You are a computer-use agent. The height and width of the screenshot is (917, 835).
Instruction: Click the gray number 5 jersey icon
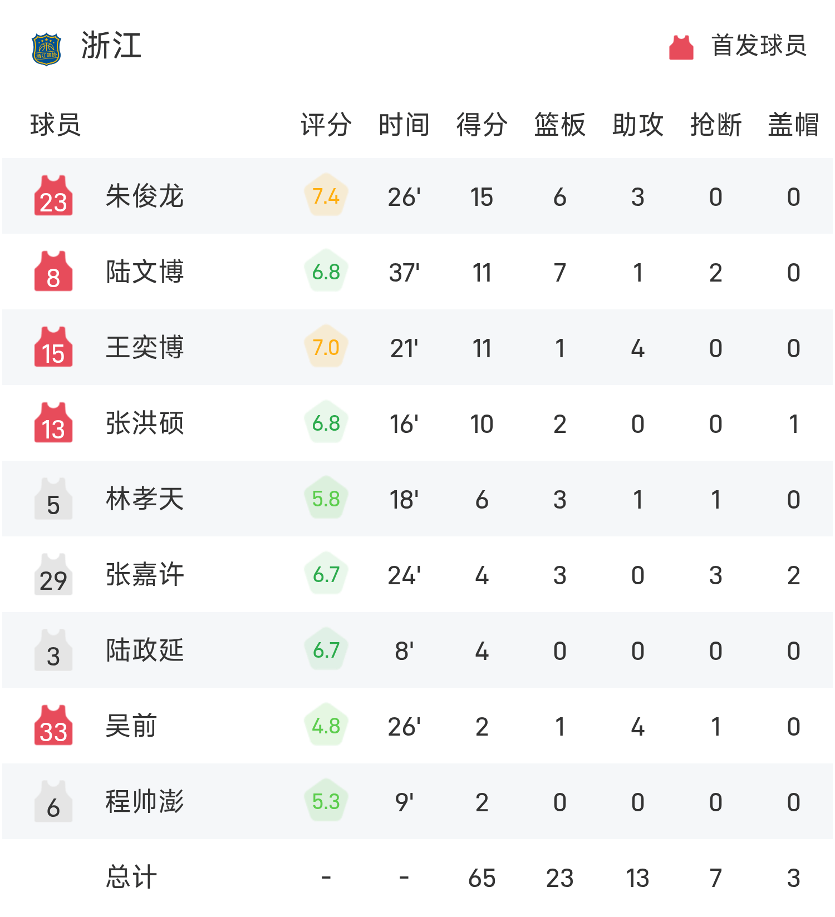tap(53, 499)
